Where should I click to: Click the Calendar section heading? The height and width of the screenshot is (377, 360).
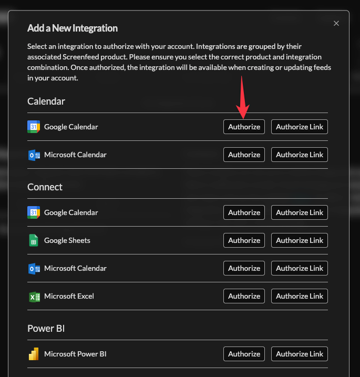click(x=46, y=101)
